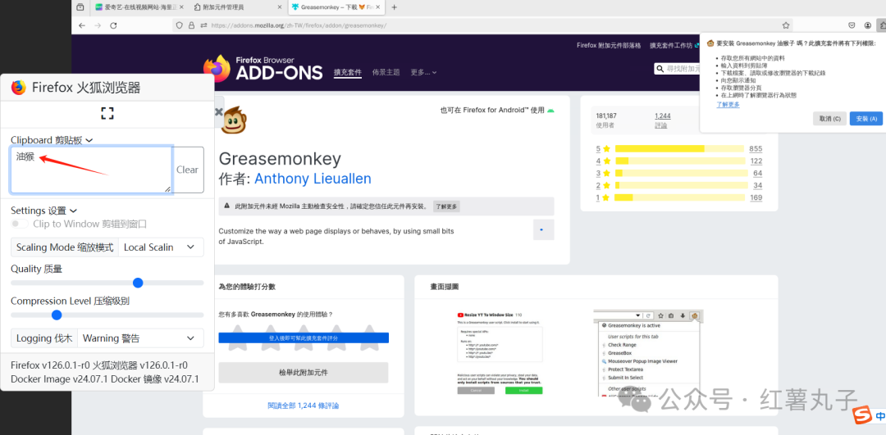Open author Anthony Lieuallen's page
This screenshot has height=435, width=886.
[313, 179]
